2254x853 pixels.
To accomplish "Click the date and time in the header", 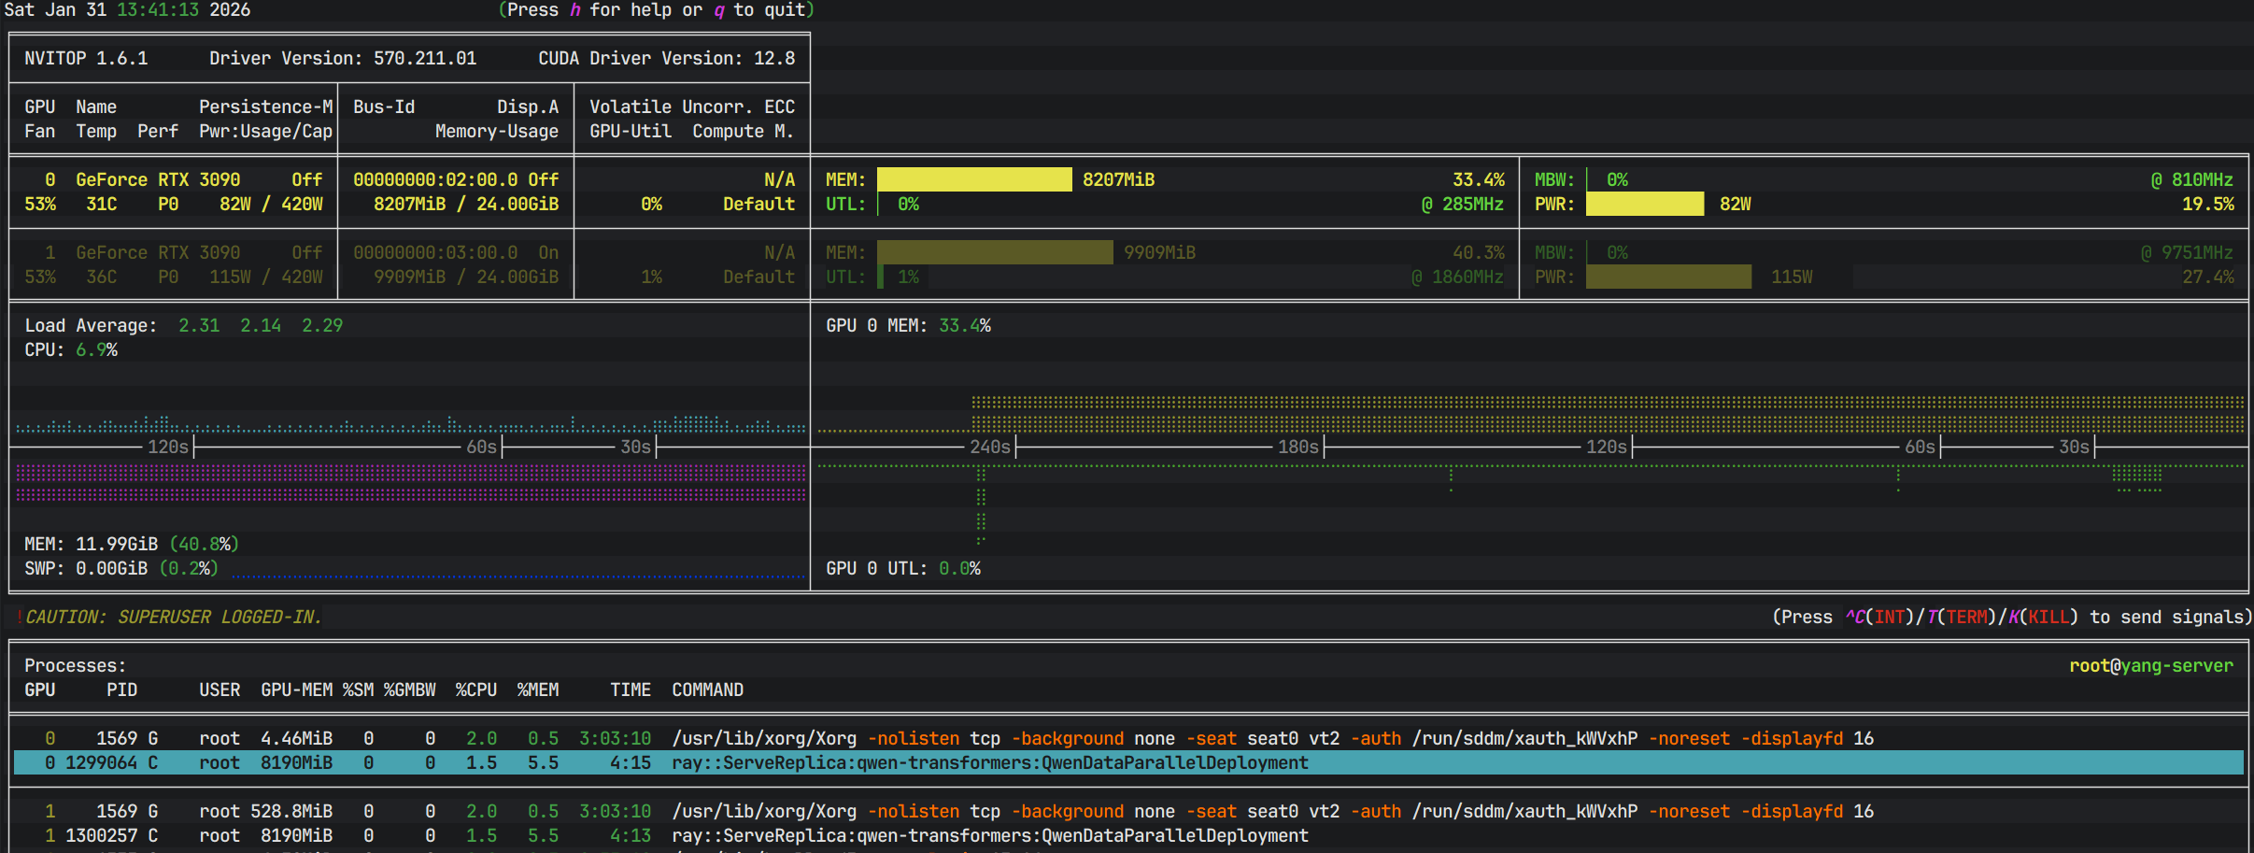I will coord(127,9).
